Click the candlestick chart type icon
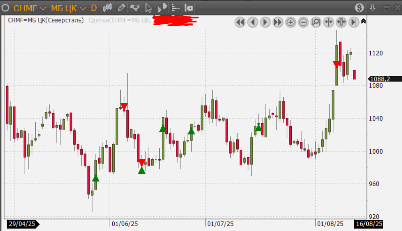 [x=107, y=8]
